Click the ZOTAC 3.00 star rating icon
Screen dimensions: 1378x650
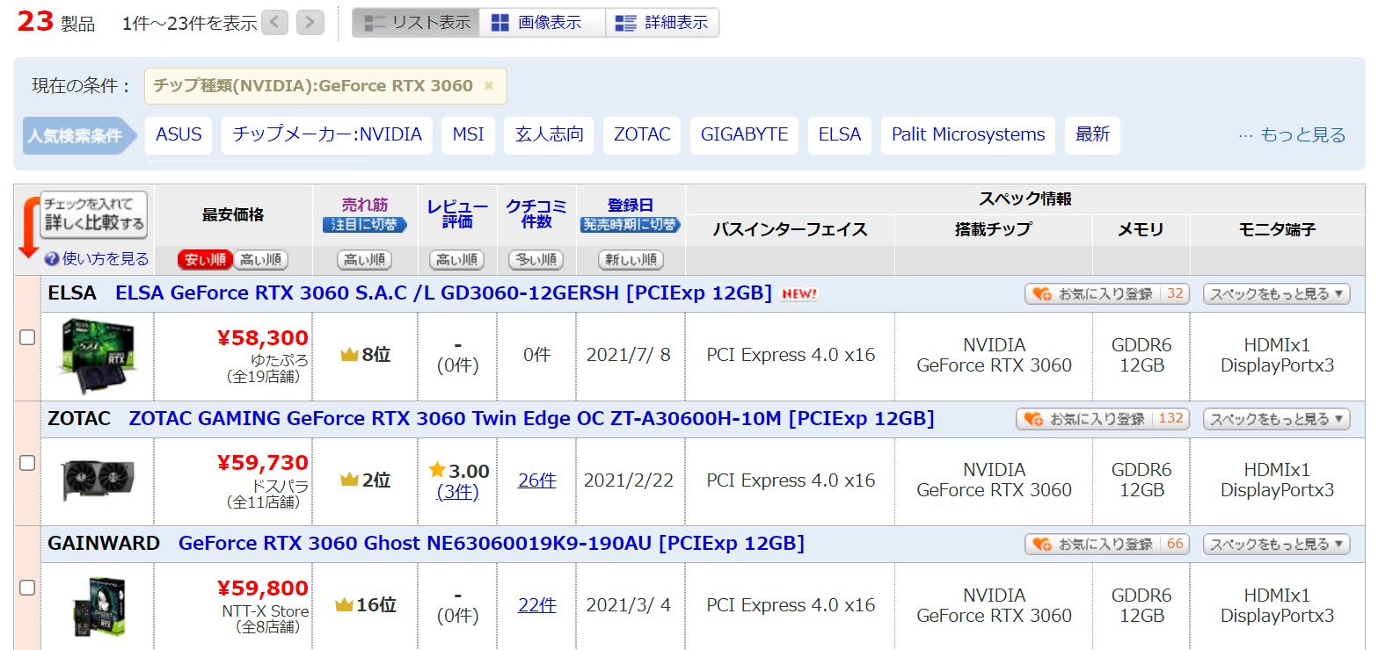[437, 470]
